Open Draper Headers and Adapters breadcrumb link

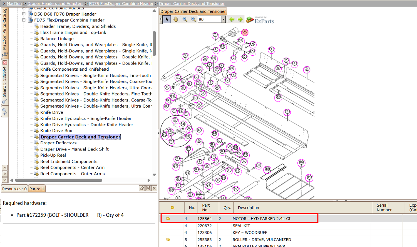coord(55,4)
